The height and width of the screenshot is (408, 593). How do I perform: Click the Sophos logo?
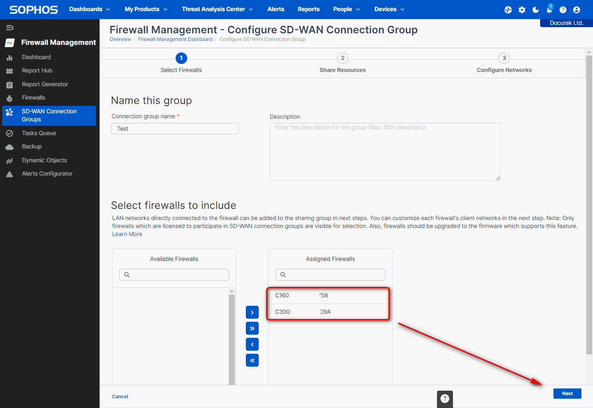point(34,9)
